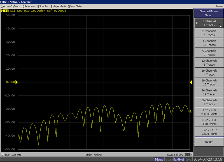Expand the Instr State menu
The image size is (224, 162).
tap(75, 6)
